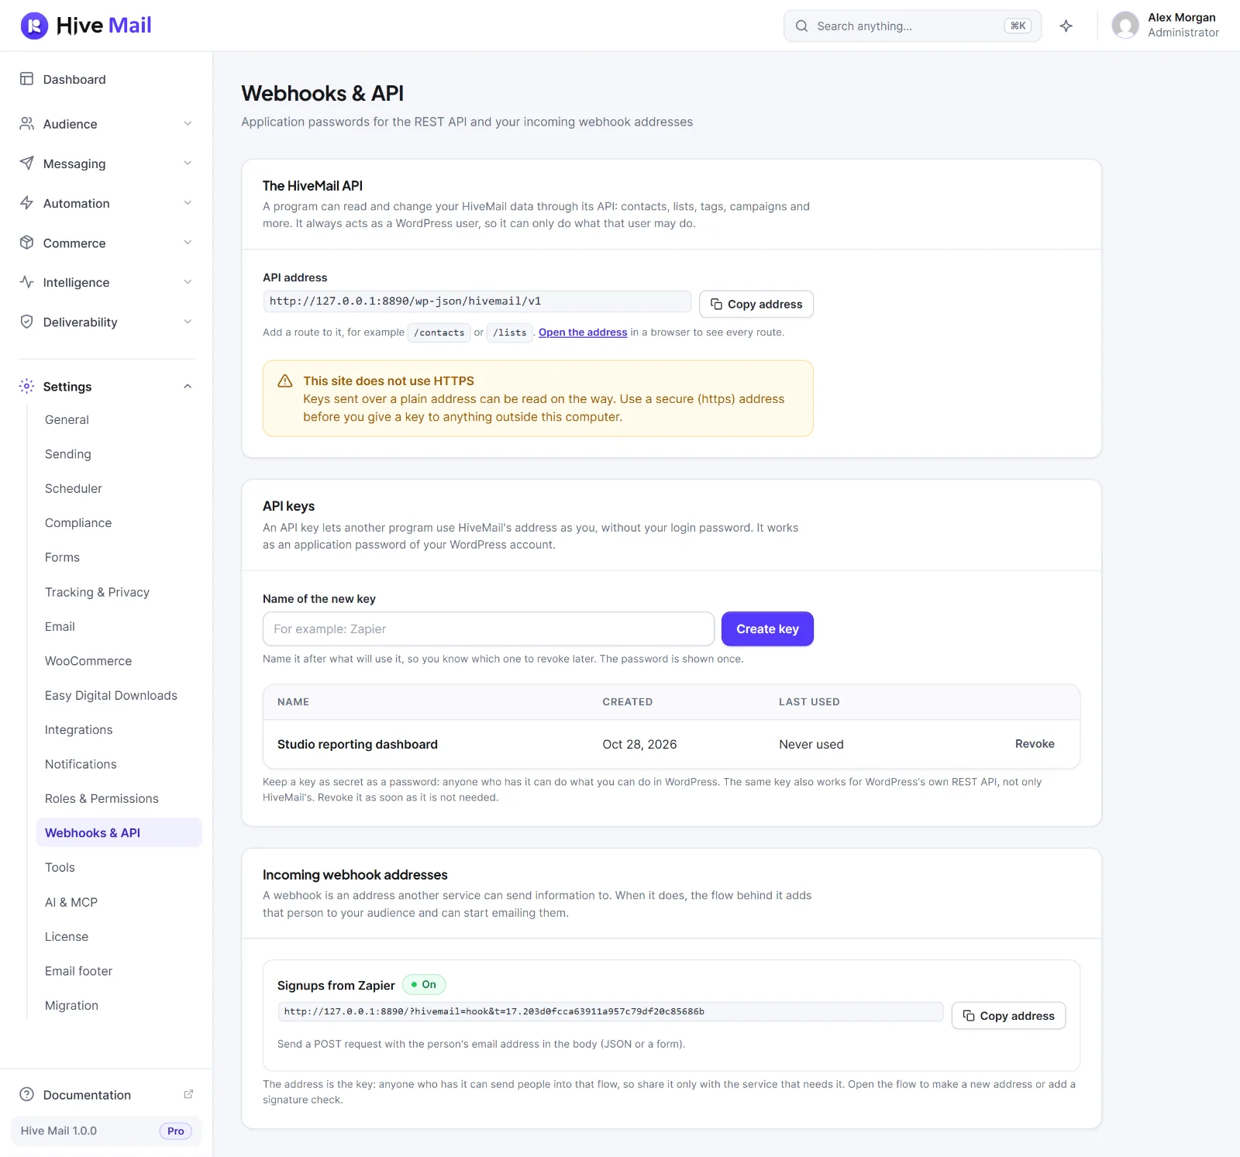Click the Documentation external link icon

click(188, 1094)
